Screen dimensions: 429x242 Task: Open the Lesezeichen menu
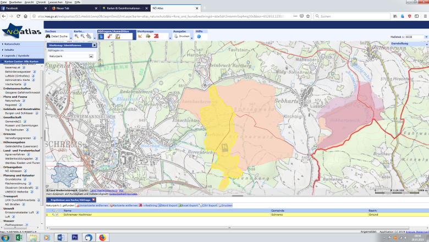click(x=55, y=2)
